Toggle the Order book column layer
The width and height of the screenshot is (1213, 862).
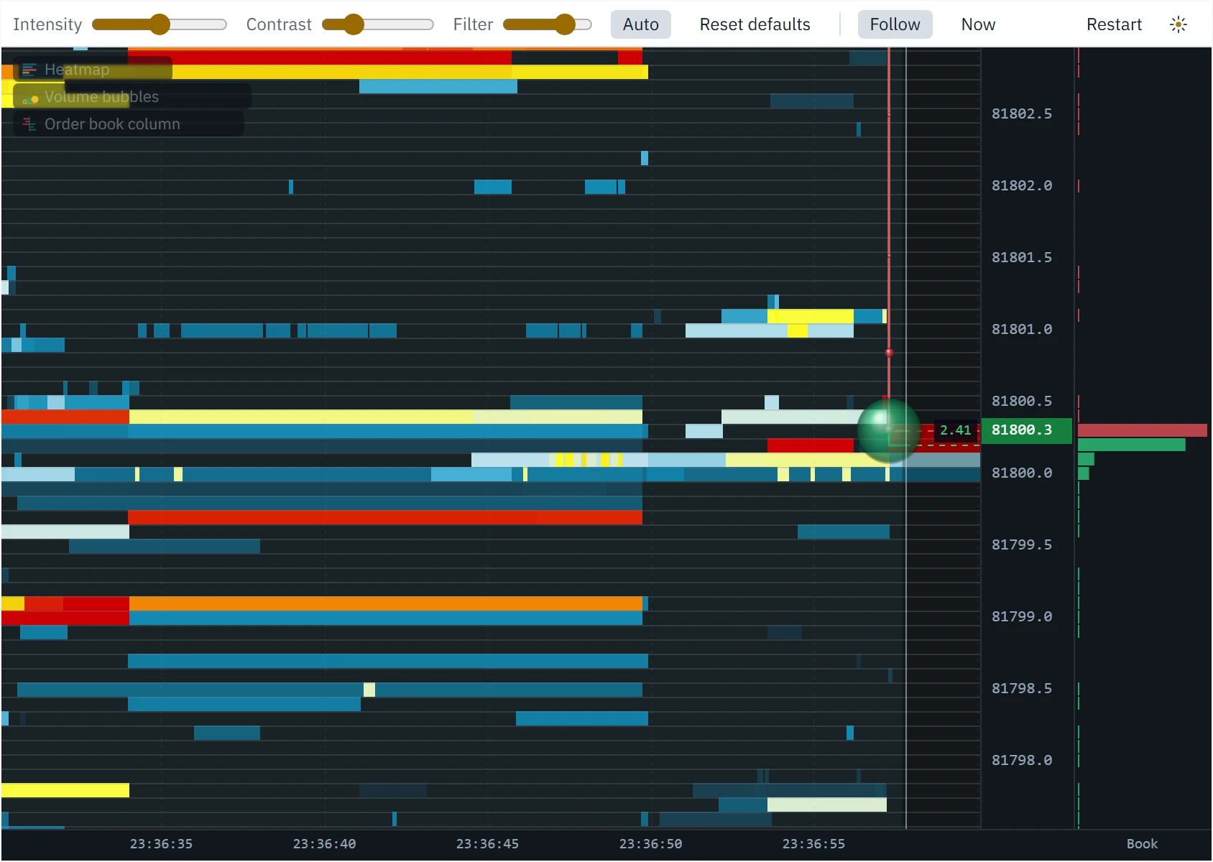pyautogui.click(x=129, y=124)
